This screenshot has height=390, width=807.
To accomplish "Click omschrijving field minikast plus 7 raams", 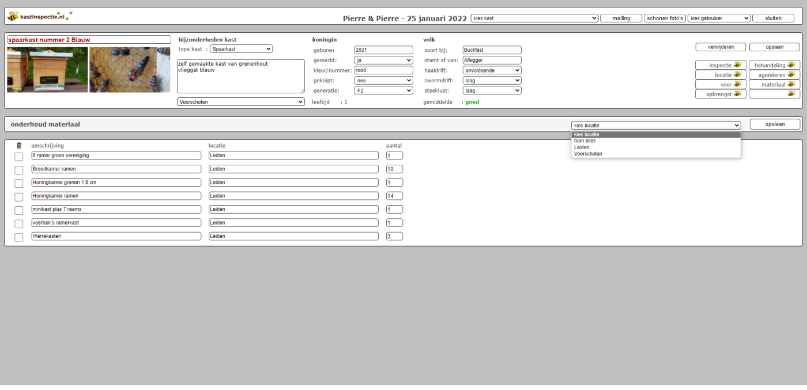I will (x=116, y=209).
